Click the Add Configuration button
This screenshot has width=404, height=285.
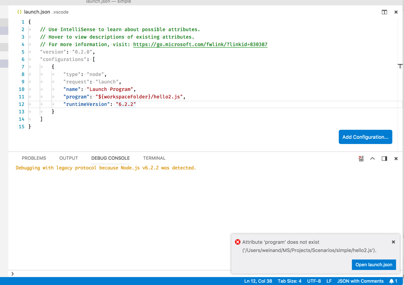coord(365,137)
